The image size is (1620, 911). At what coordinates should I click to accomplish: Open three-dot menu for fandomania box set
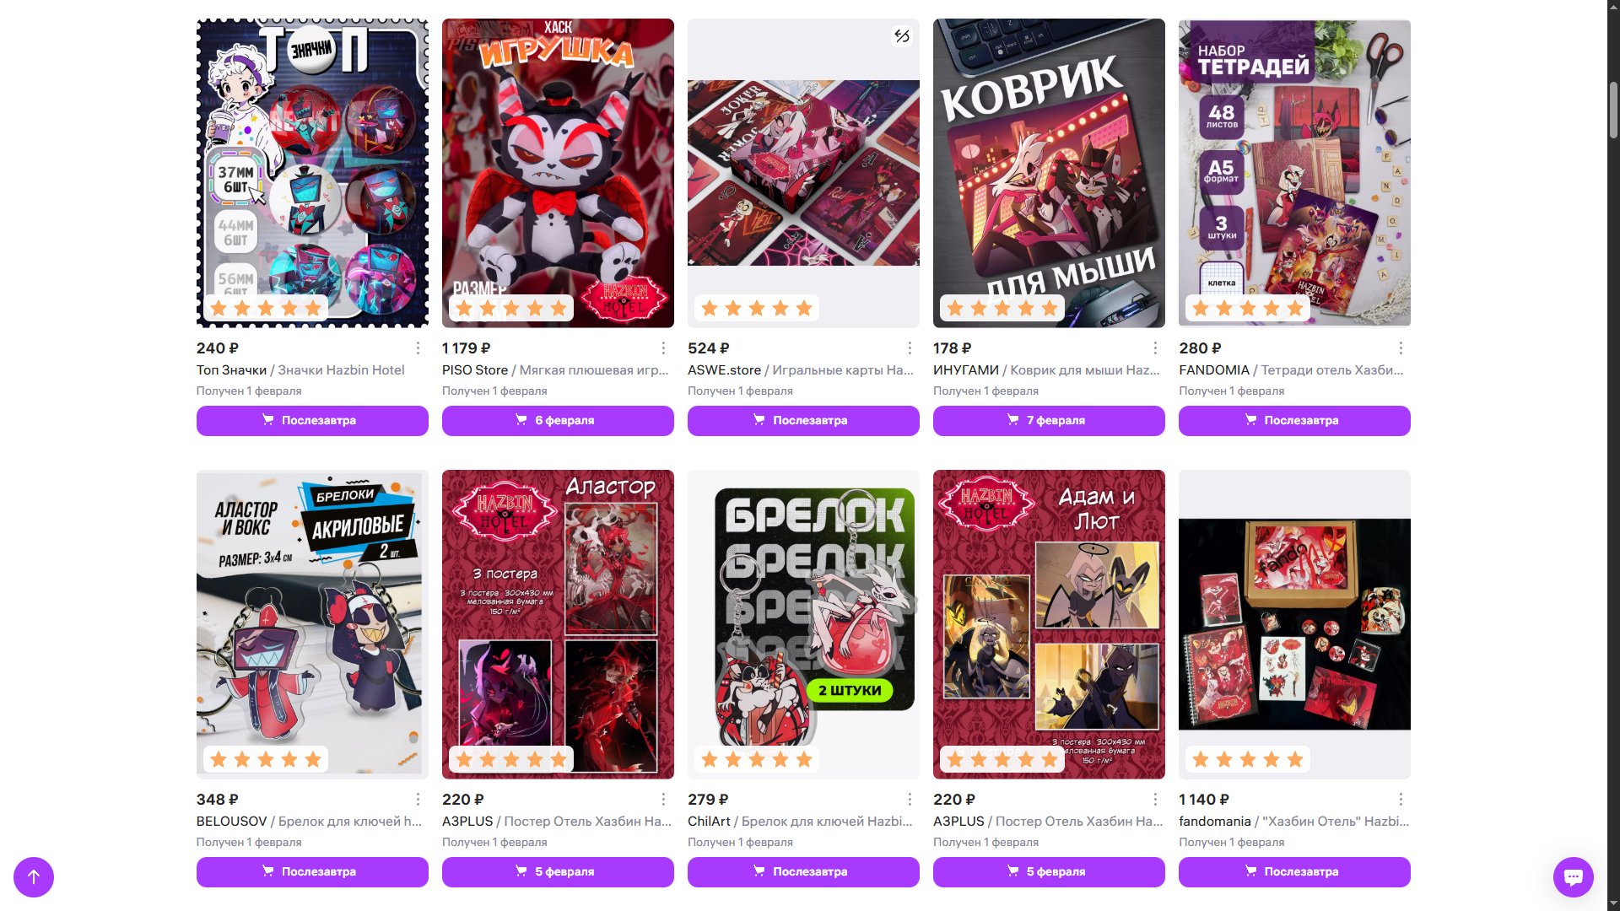pos(1401,800)
